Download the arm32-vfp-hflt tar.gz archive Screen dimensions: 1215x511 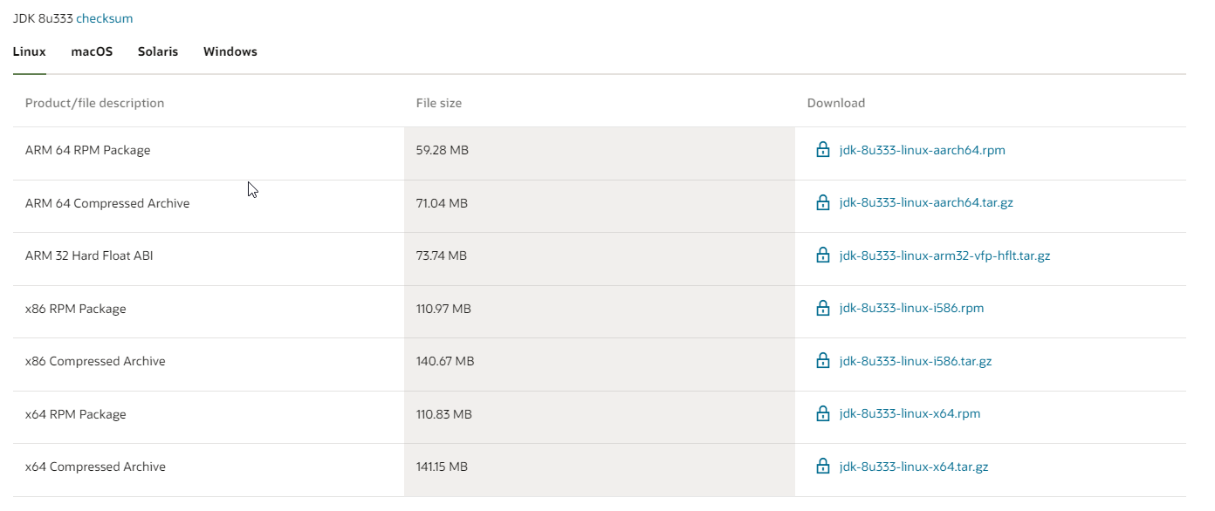pyautogui.click(x=944, y=255)
